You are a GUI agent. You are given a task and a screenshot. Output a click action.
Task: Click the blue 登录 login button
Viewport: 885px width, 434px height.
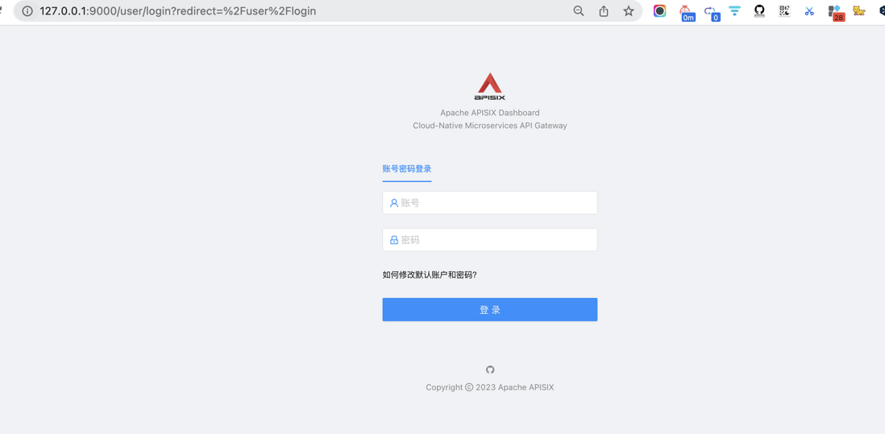[490, 309]
